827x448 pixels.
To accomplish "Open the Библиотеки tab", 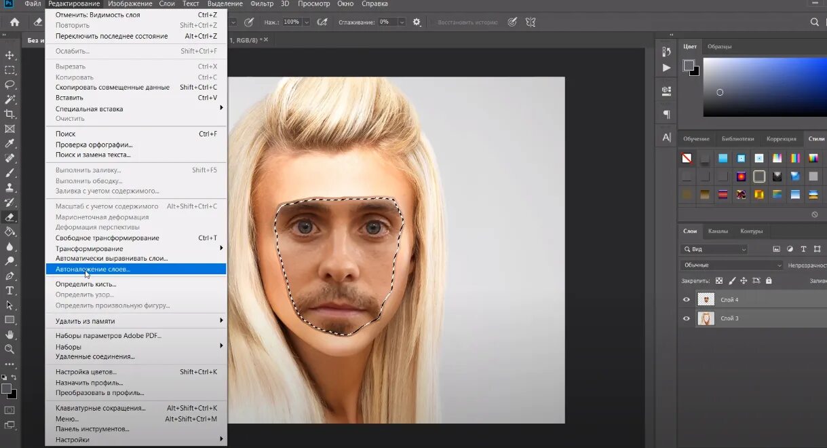I will 737,138.
